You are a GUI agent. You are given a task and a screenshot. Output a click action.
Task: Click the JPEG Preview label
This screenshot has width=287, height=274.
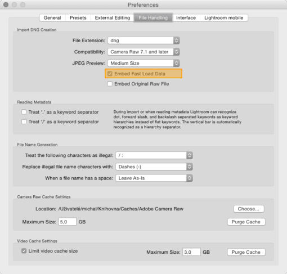coord(88,63)
